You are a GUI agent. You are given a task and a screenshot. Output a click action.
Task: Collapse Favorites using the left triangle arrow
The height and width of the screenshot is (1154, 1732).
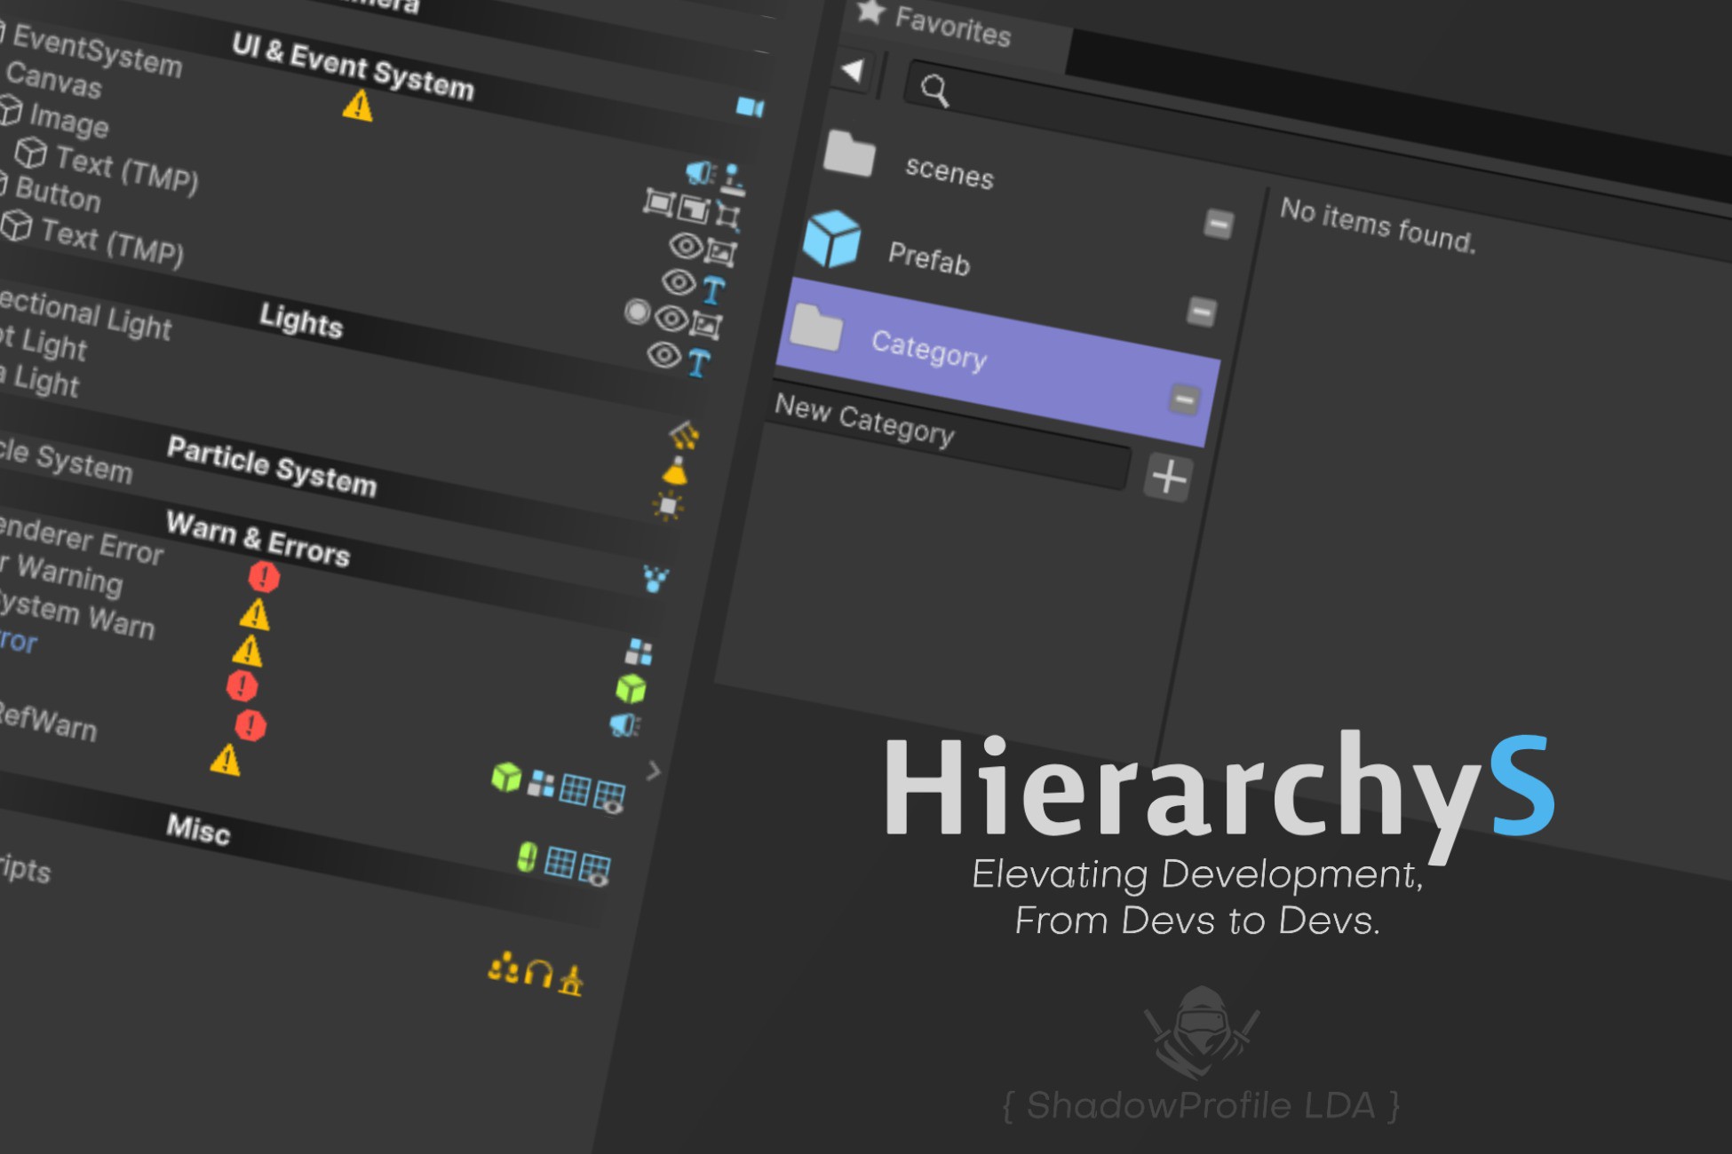853,70
